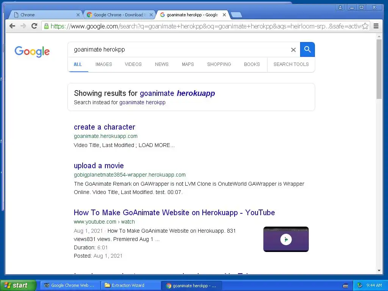388x291 pixels.
Task: Search instead for 'goanimate herokpp' link
Action: tap(142, 102)
